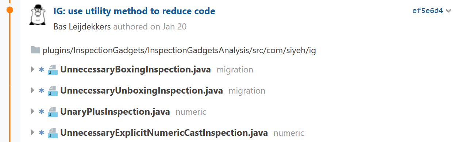The image size is (454, 142).
Task: Click modified asterisk on UnnecessaryBoxingInspection.java
Action: pyautogui.click(x=42, y=70)
